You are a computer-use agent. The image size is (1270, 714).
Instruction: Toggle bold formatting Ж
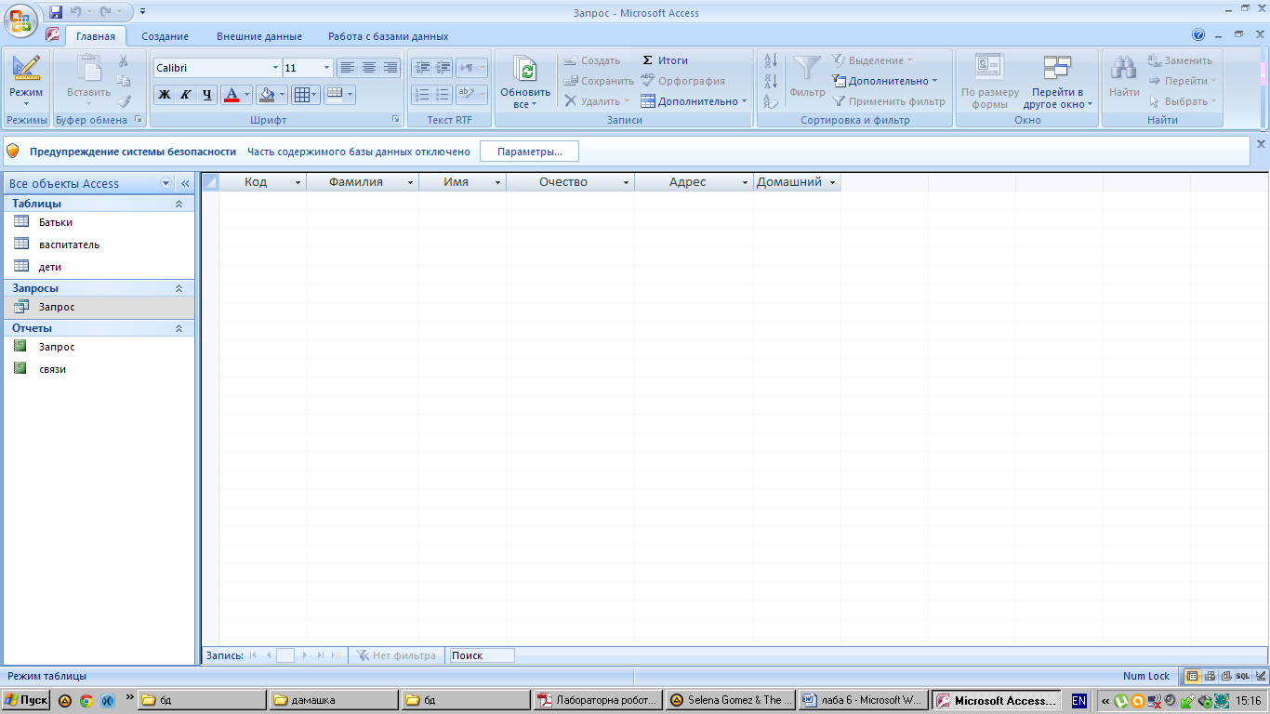coord(165,95)
